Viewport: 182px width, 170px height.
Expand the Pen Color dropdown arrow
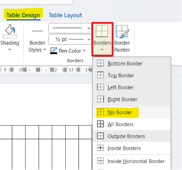click(x=84, y=51)
